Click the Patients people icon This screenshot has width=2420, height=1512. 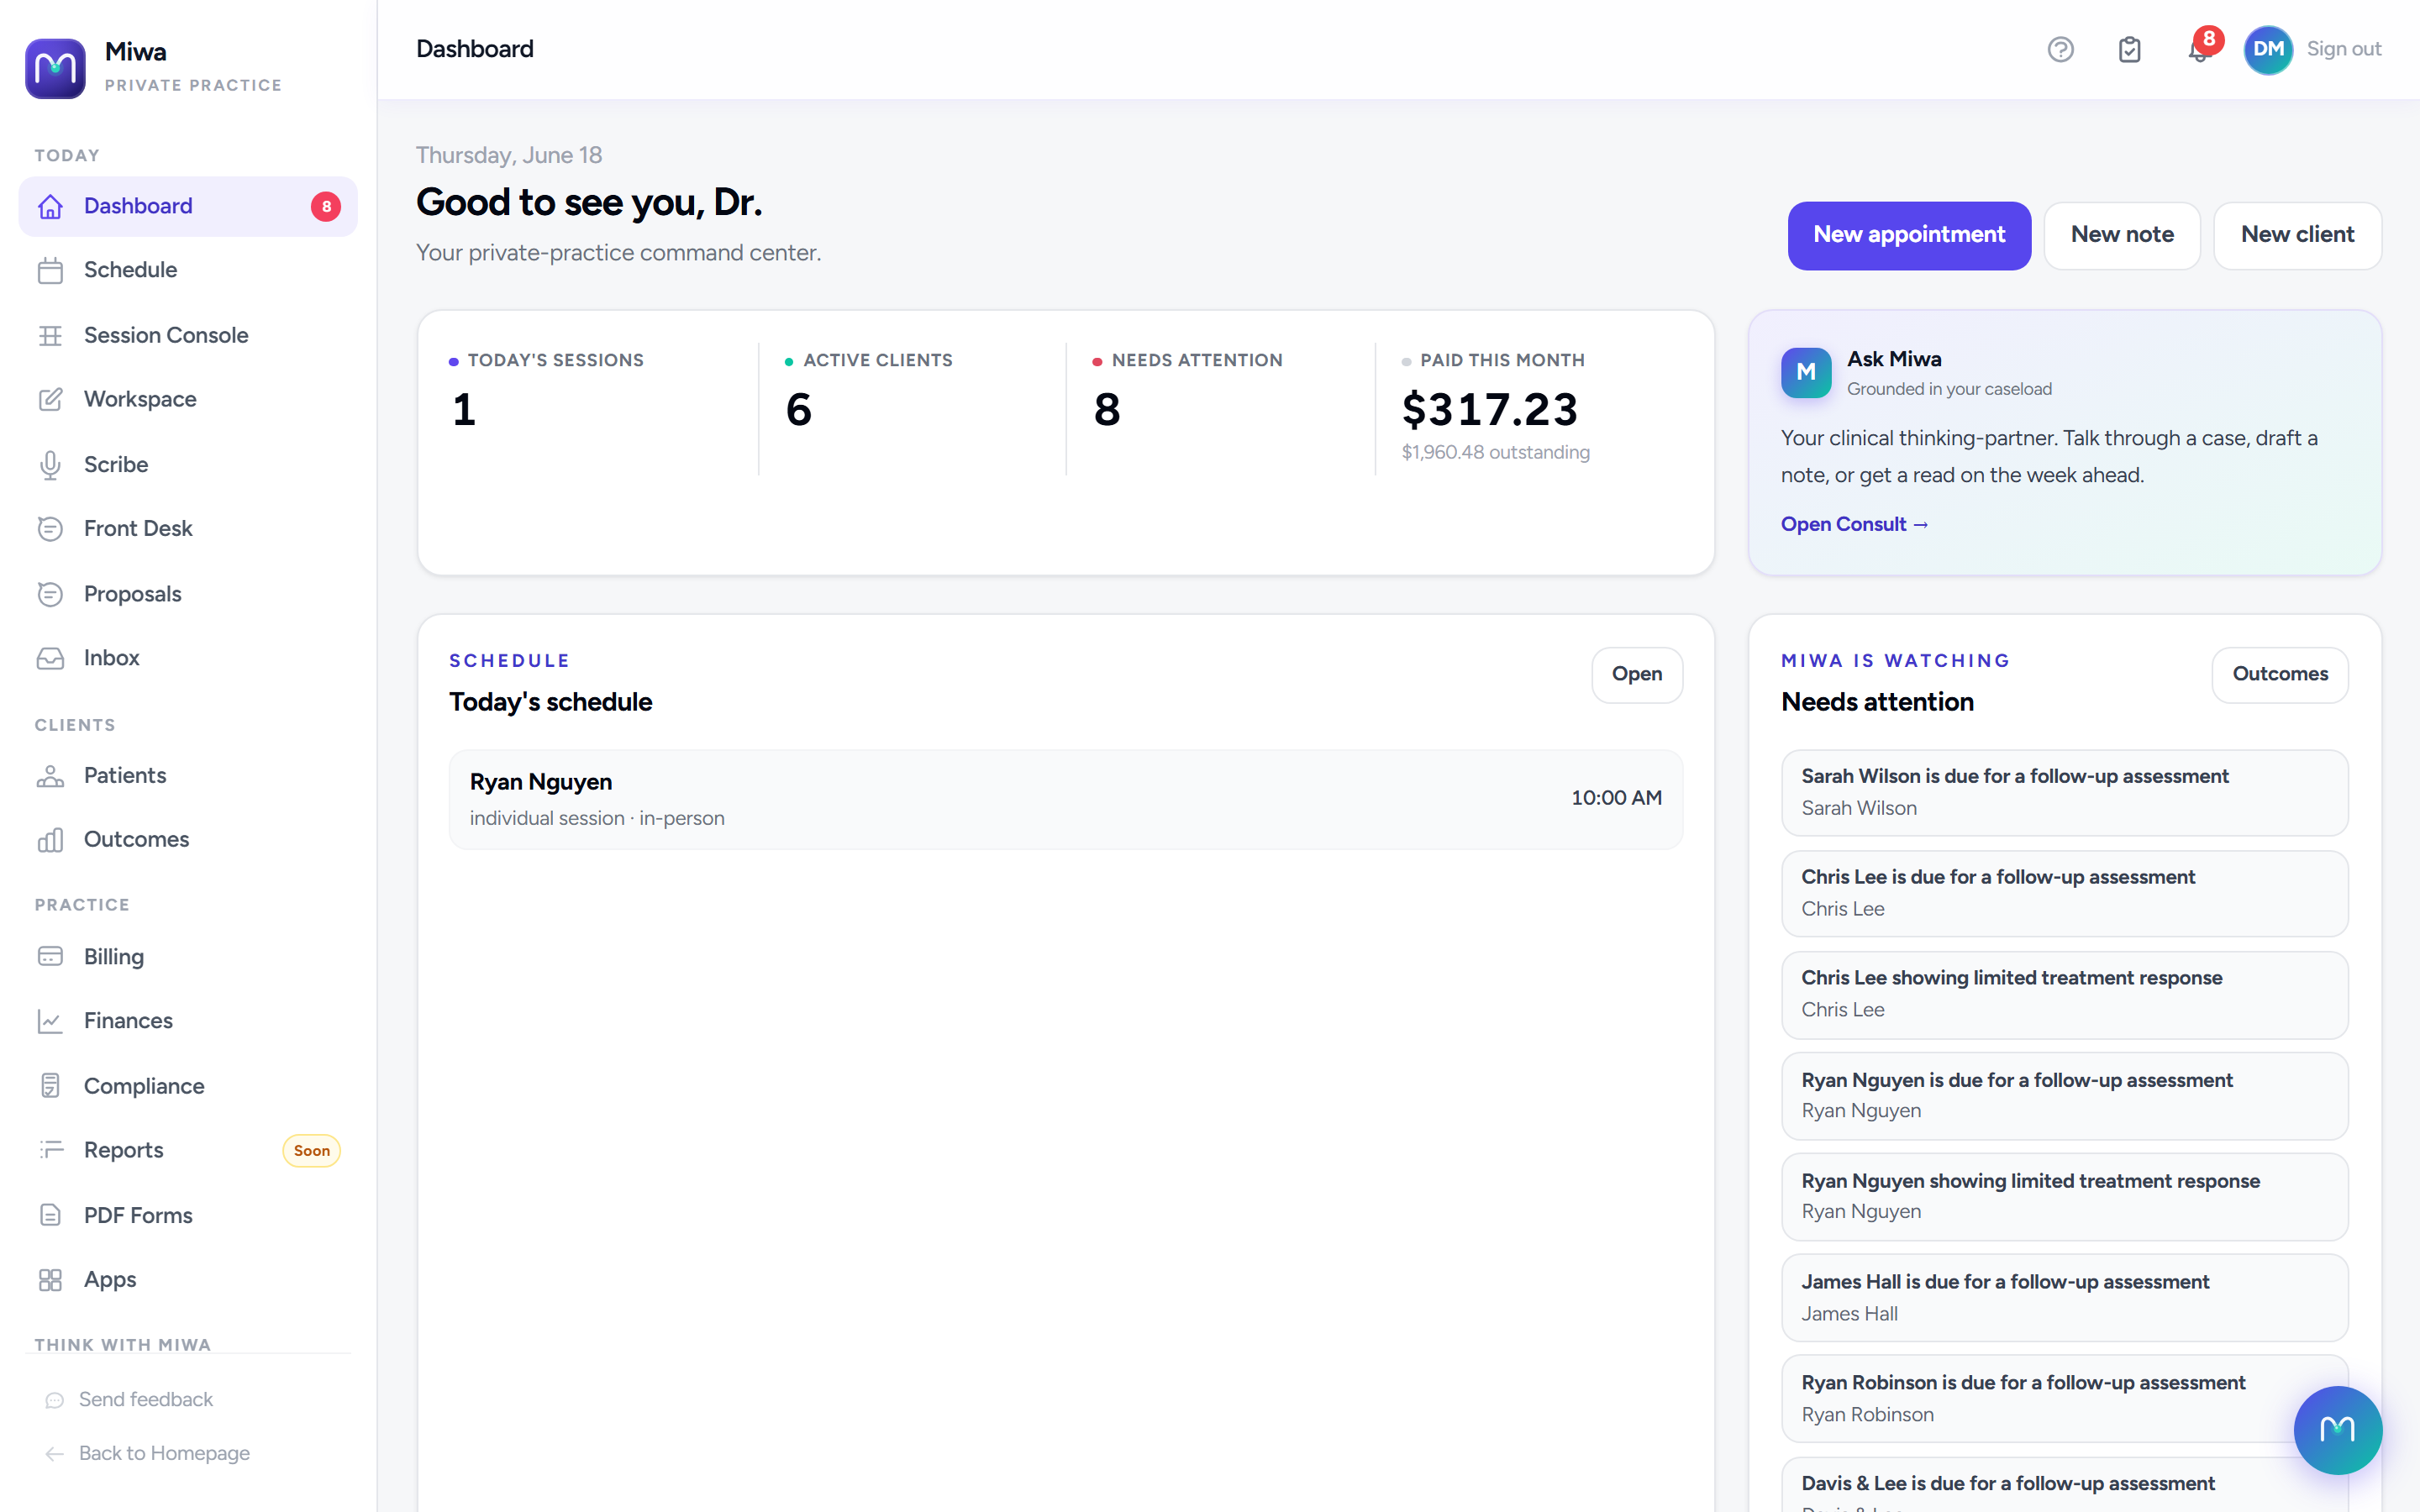50,776
